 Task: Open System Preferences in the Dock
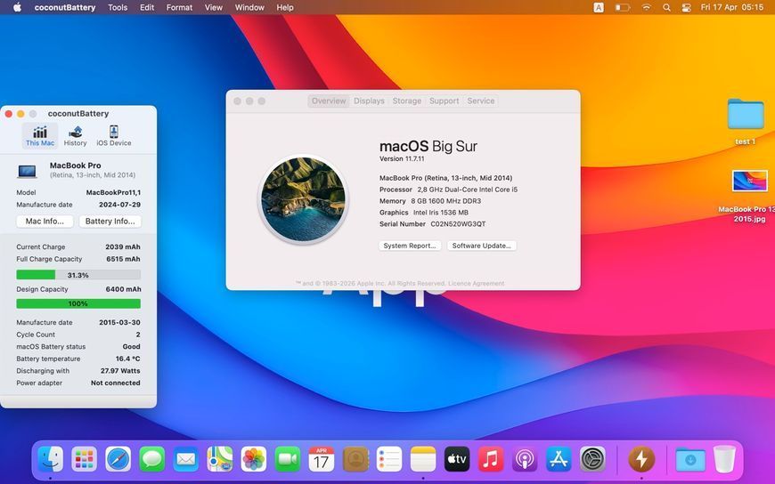click(x=592, y=459)
